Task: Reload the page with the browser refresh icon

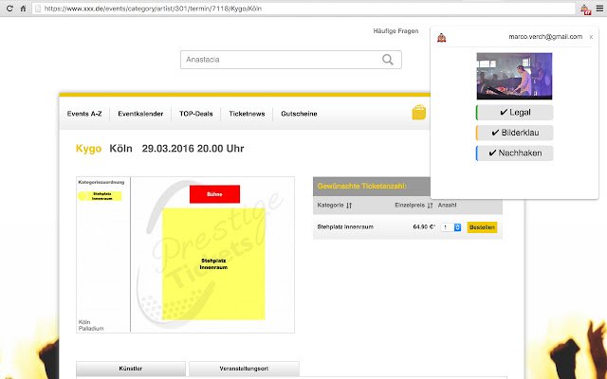Action: click(x=9, y=9)
